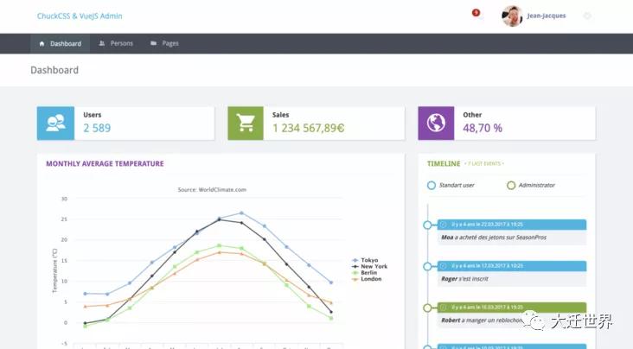Click the home icon in the Dashboard tab
This screenshot has width=633, height=349.
coord(42,43)
